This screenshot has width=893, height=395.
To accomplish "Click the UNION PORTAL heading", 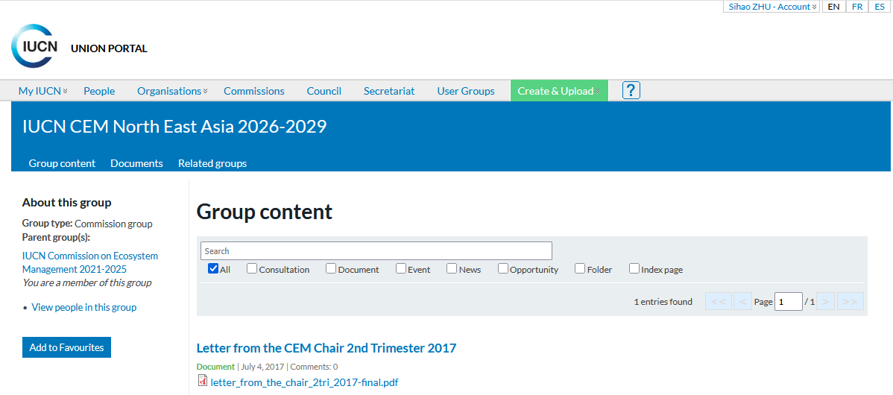I will [109, 48].
